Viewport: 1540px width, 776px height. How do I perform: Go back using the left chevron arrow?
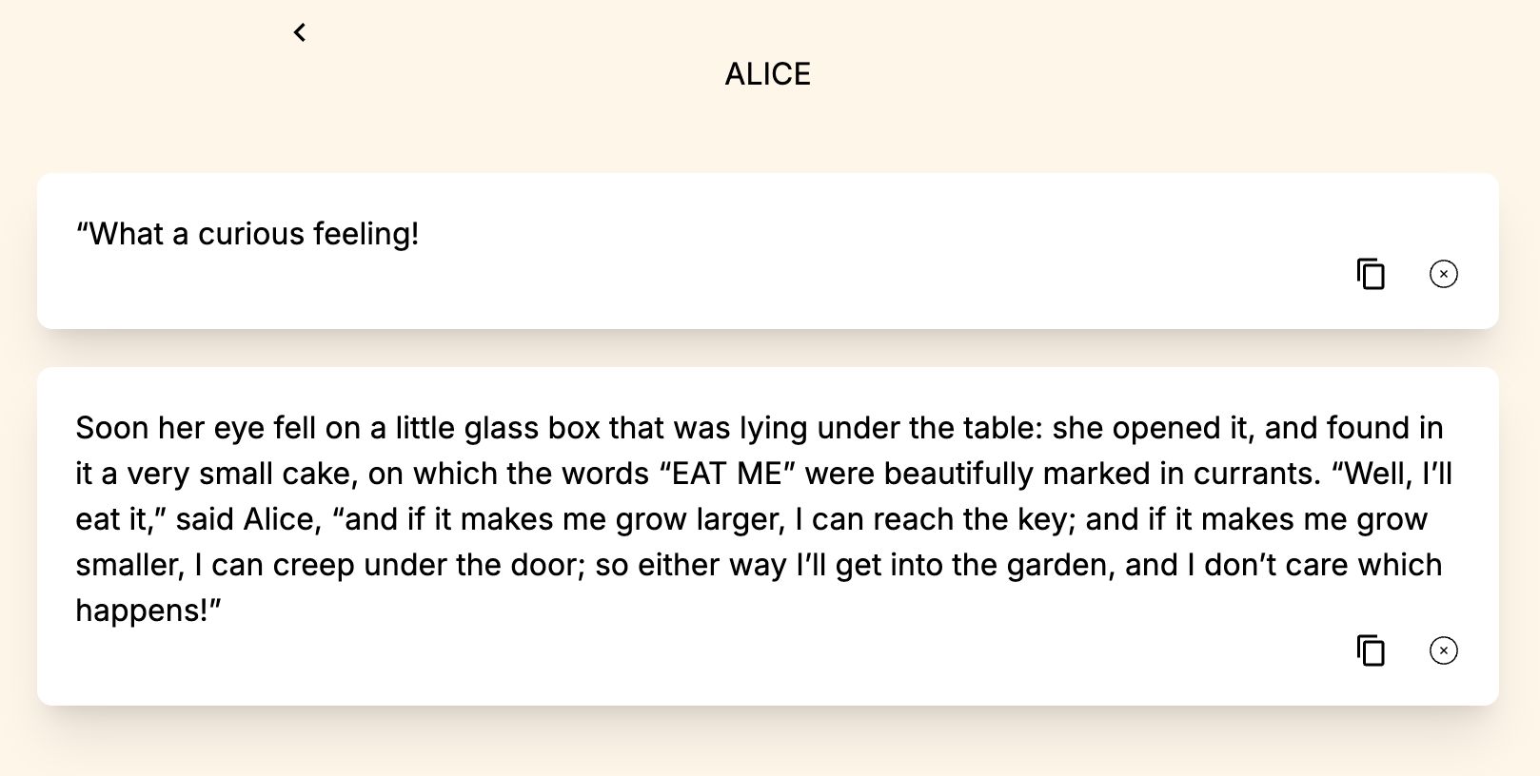click(300, 32)
